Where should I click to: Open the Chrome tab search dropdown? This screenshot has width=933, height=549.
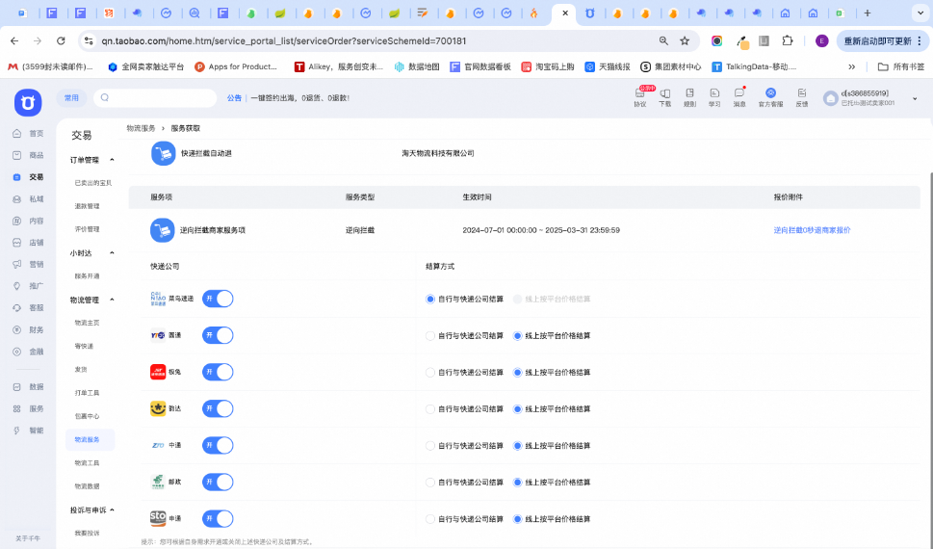click(920, 13)
